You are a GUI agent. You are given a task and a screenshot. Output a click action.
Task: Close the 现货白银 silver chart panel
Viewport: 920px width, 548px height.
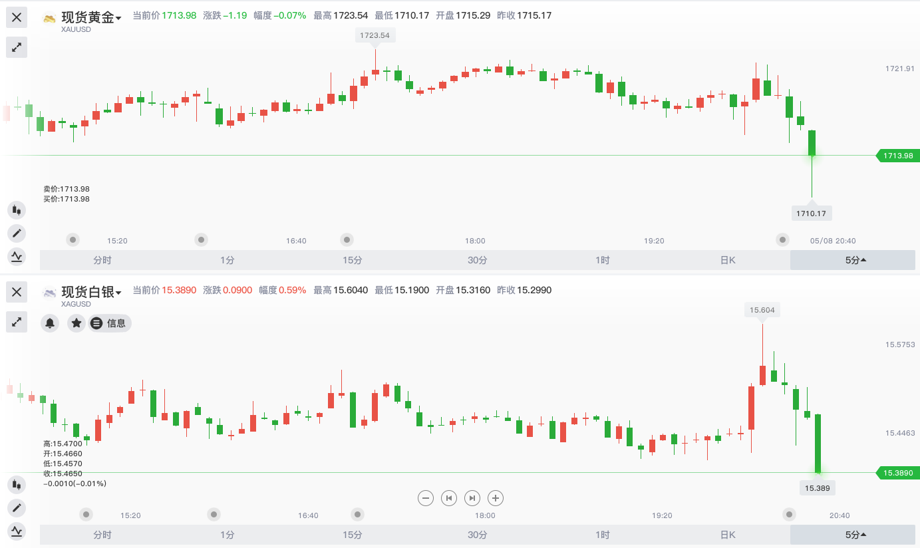point(17,292)
